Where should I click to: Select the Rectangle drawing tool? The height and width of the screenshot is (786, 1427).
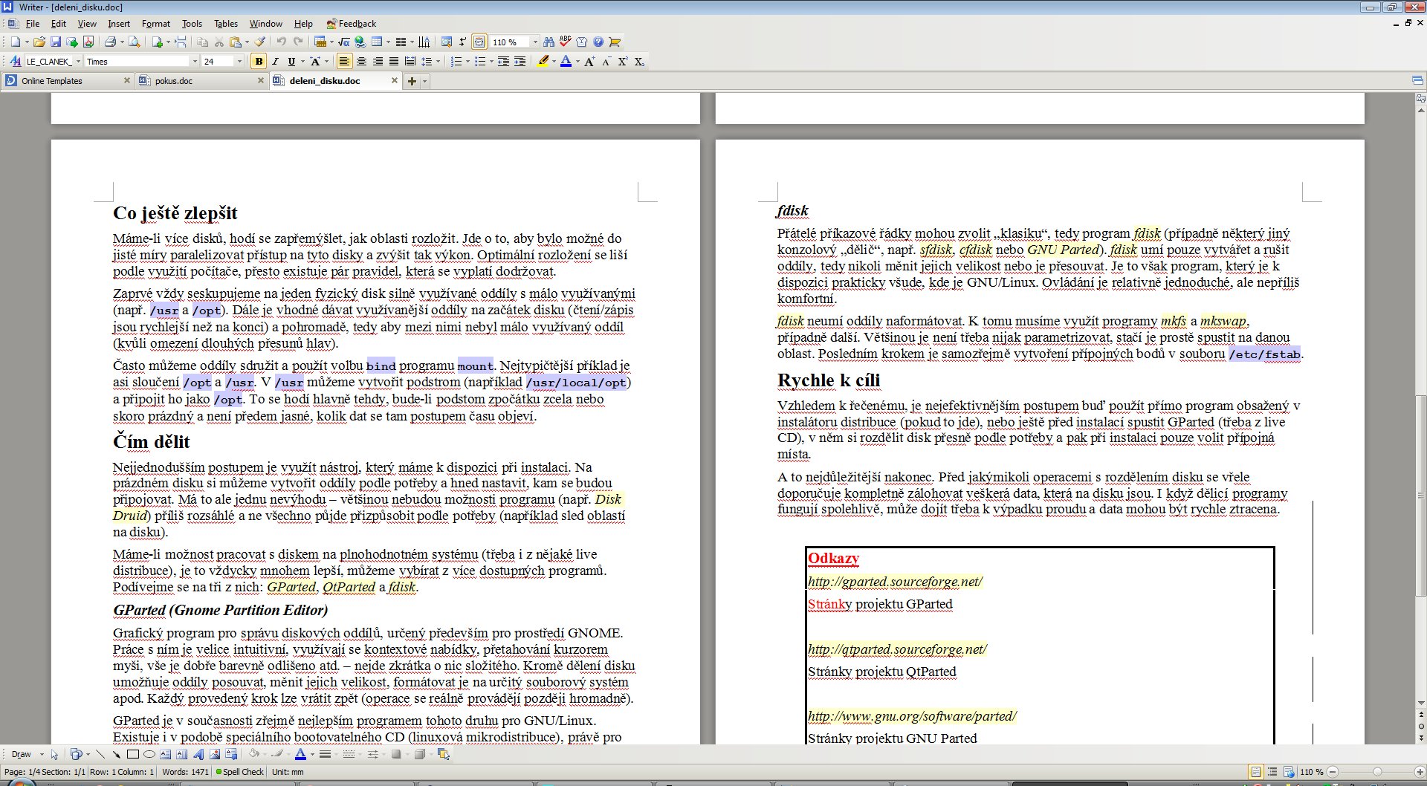[x=132, y=754]
